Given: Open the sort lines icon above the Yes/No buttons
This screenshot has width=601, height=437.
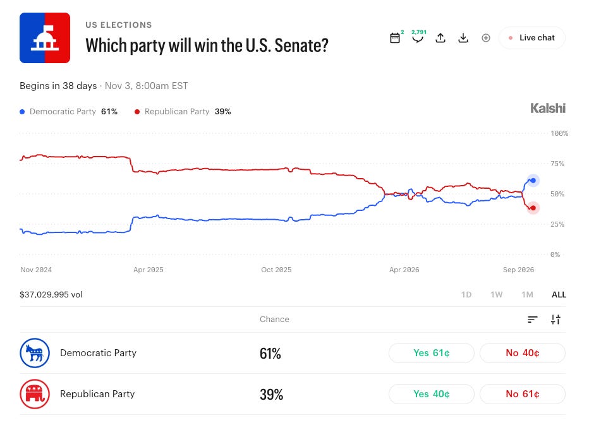Looking at the screenshot, I should pyautogui.click(x=532, y=320).
